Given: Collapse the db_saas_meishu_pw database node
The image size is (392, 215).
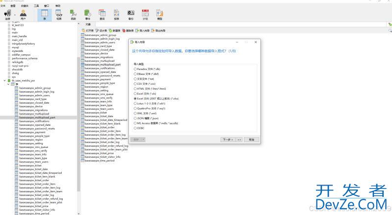Looking at the screenshot, I should tap(4, 80).
